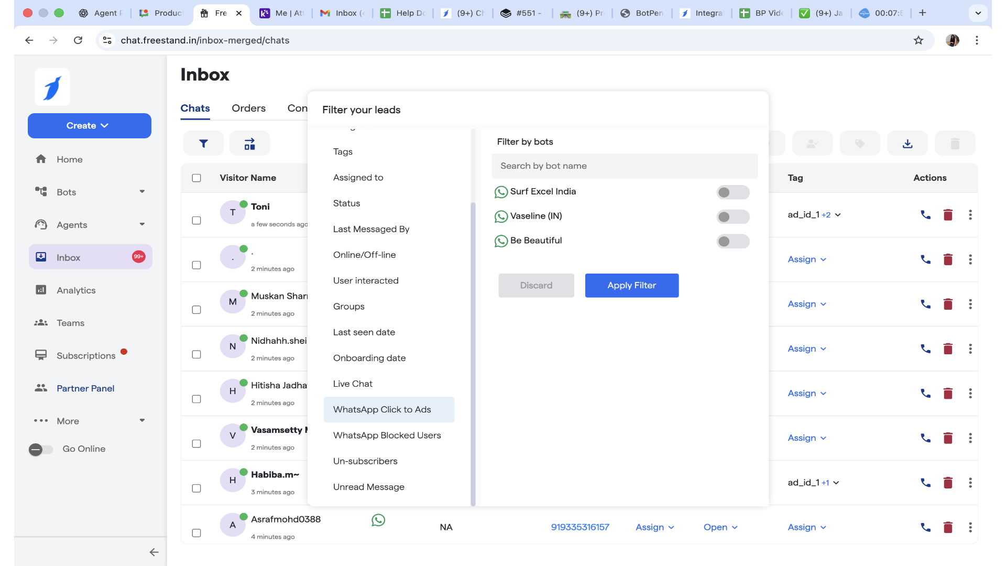Open the Create dropdown button

pyautogui.click(x=90, y=126)
